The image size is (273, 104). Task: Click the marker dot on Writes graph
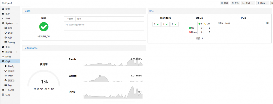pyautogui.click(x=100, y=76)
